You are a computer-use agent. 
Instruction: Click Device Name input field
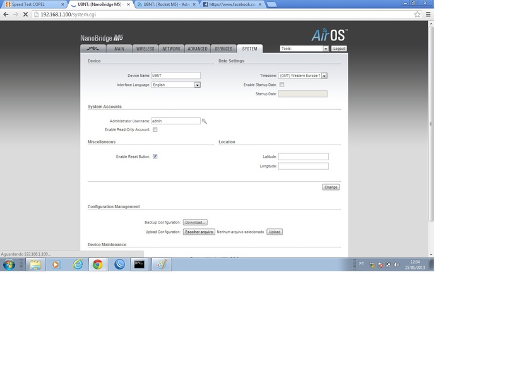pyautogui.click(x=176, y=76)
